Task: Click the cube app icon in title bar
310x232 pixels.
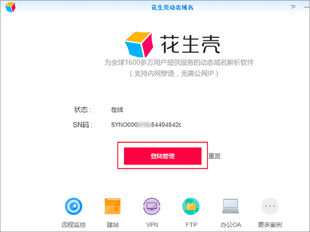Action: 10,7
